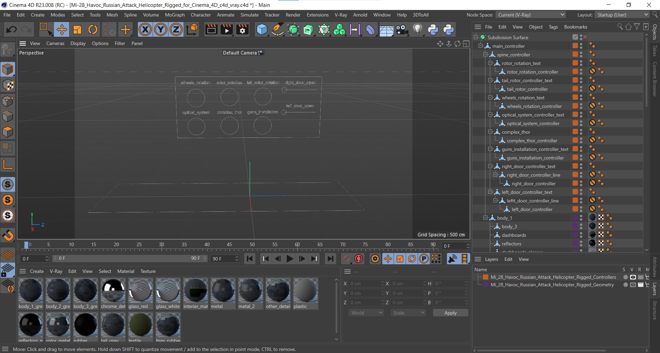
Task: Click timeline marker at frame 30
Action: 162,244
